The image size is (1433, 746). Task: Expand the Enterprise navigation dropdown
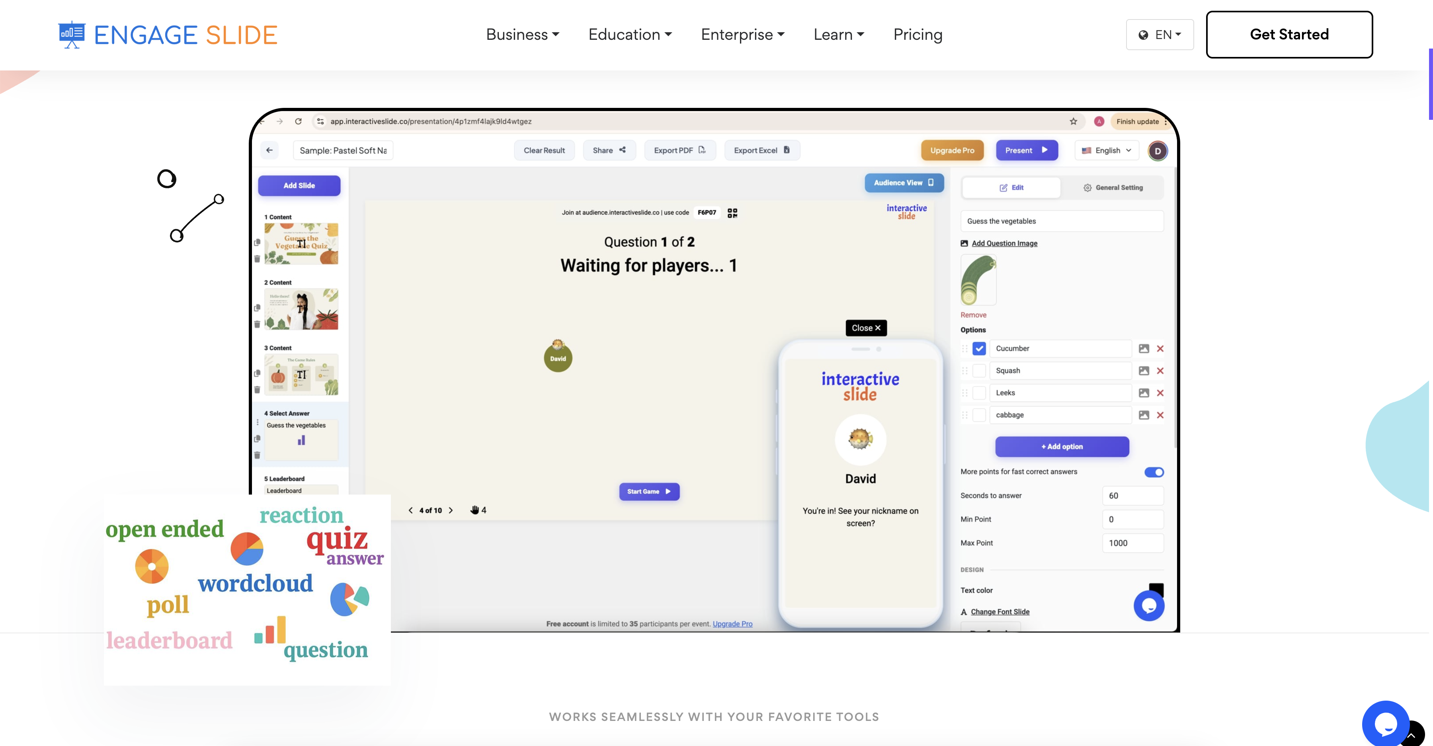click(x=742, y=35)
